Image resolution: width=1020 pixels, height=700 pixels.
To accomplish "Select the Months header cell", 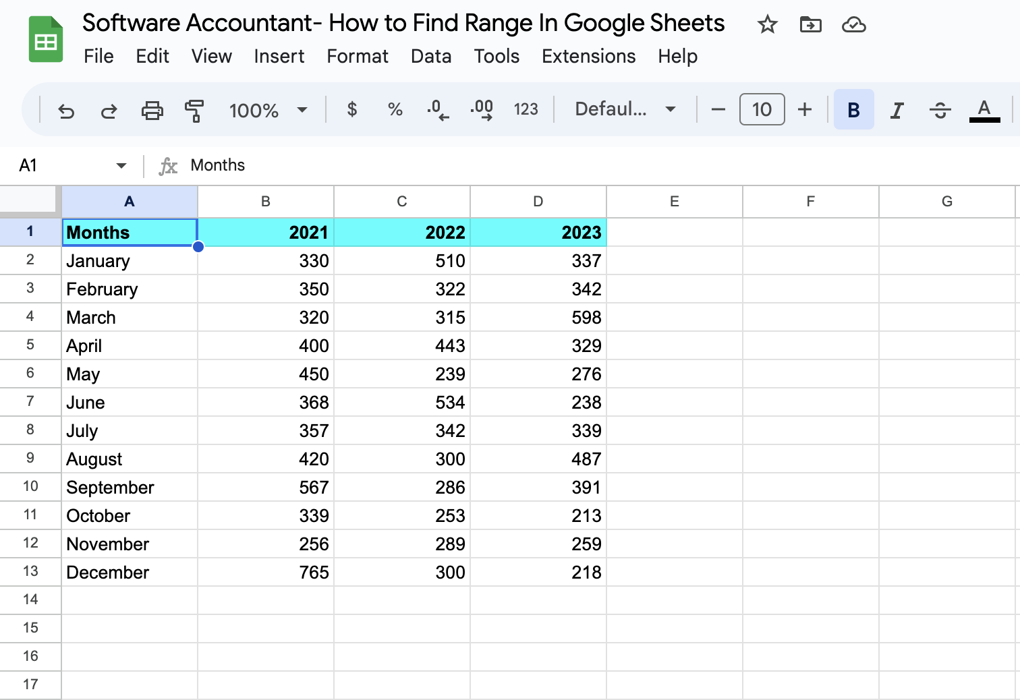I will (130, 232).
